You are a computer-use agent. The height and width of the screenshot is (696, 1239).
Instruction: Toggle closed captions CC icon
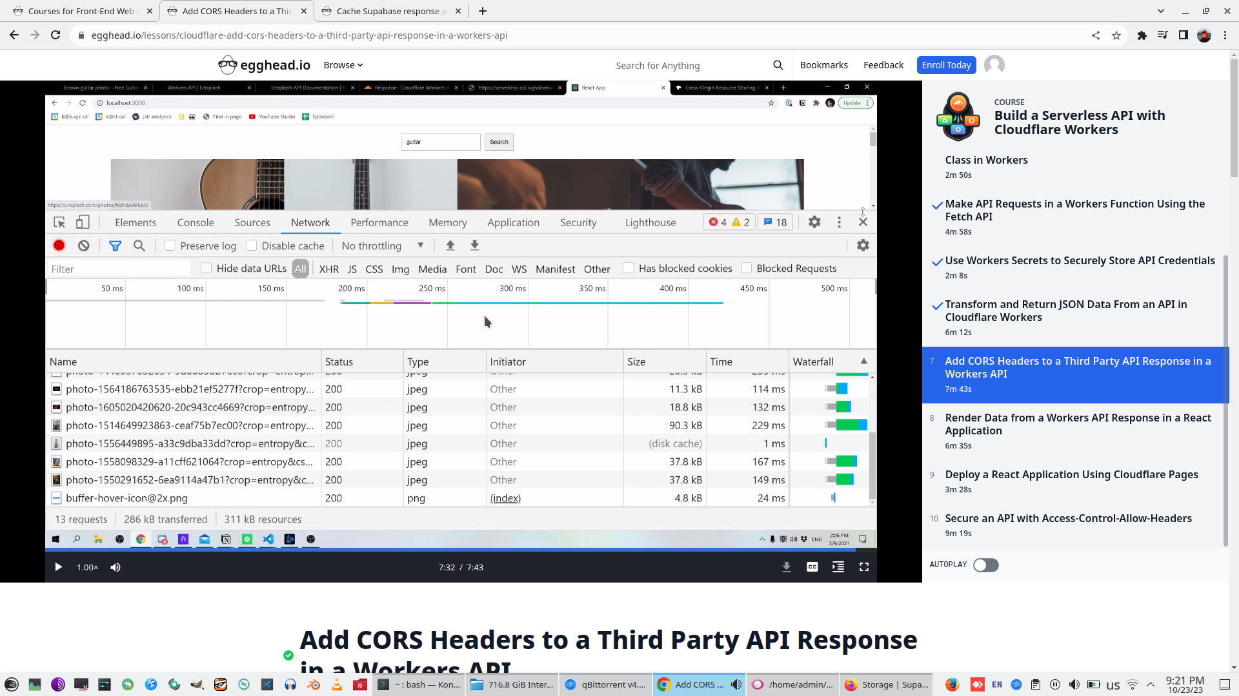tap(812, 567)
